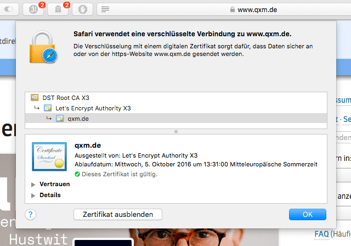Open the FAQ link on the page

pyautogui.click(x=321, y=234)
